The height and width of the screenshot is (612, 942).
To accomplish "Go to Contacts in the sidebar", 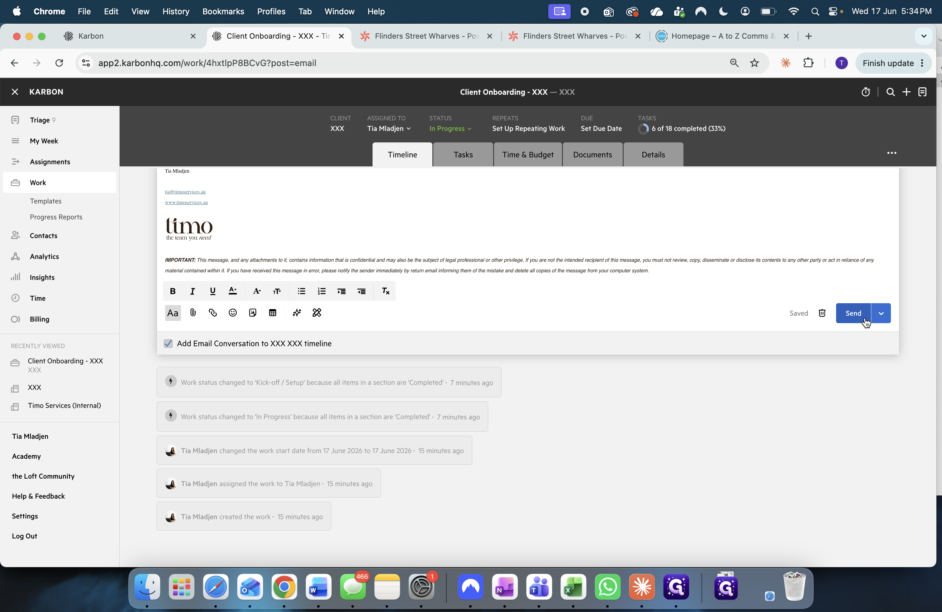I will tap(59, 236).
